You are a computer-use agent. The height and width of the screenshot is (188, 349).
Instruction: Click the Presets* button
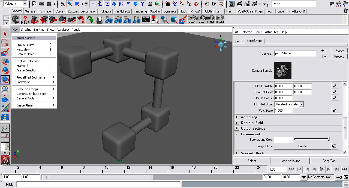click(x=339, y=57)
